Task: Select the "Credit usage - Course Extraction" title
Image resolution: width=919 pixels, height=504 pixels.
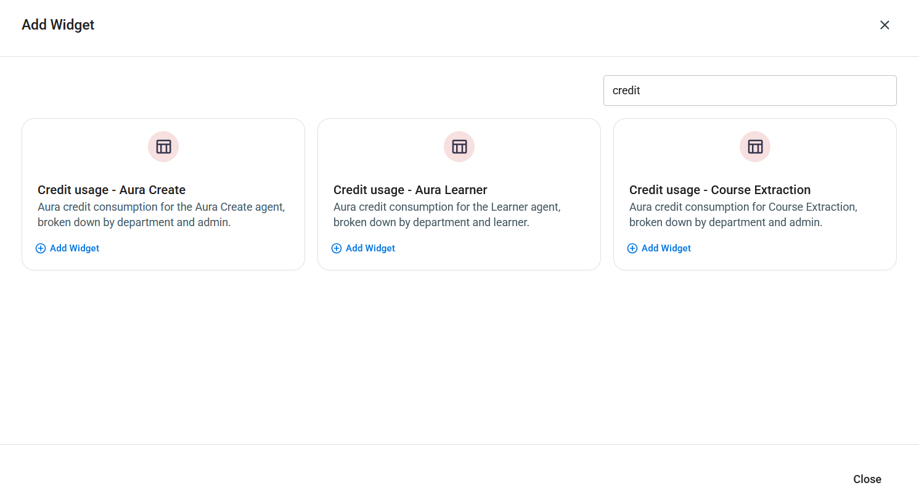Action: [x=720, y=190]
